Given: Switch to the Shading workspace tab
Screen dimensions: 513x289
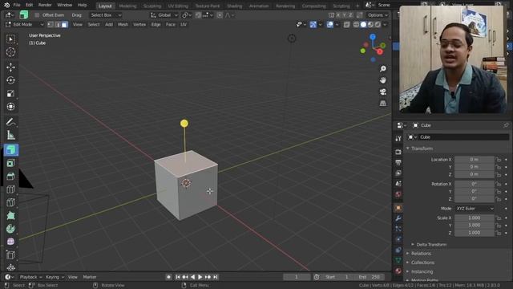Looking at the screenshot, I should (235, 6).
